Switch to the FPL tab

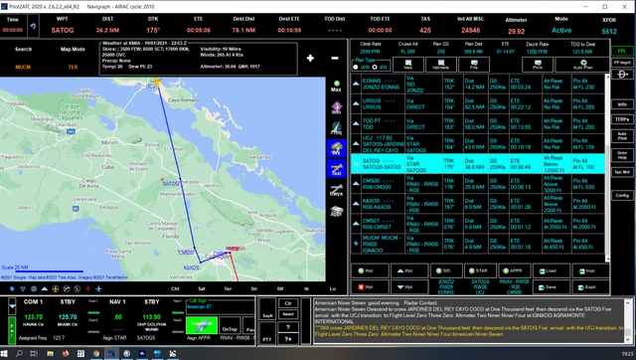(622, 51)
